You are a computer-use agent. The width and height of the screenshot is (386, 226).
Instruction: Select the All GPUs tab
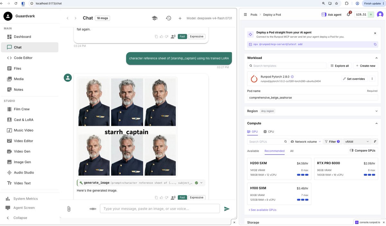point(292,151)
